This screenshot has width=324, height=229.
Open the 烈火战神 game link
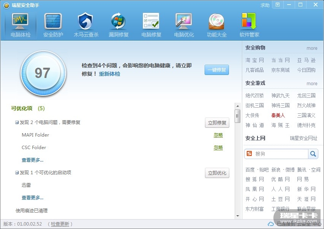[306, 105]
